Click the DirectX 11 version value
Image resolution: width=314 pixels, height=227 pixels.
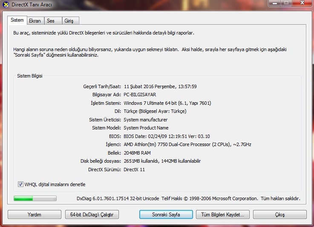(x=134, y=170)
